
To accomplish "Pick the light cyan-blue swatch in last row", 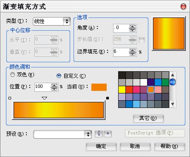I will pos(136,104).
